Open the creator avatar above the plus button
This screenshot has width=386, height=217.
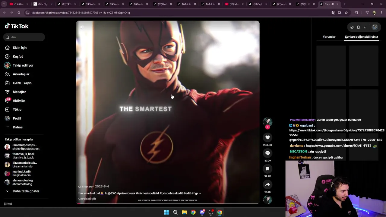point(267,121)
